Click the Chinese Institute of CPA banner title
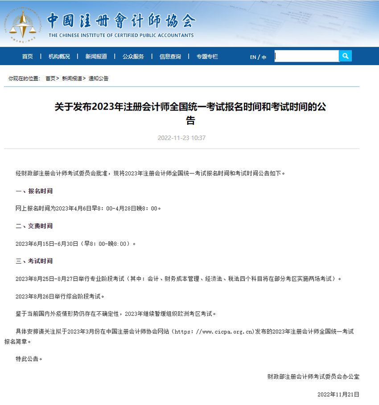Image resolution: width=379 pixels, height=405 pixels. [x=121, y=25]
